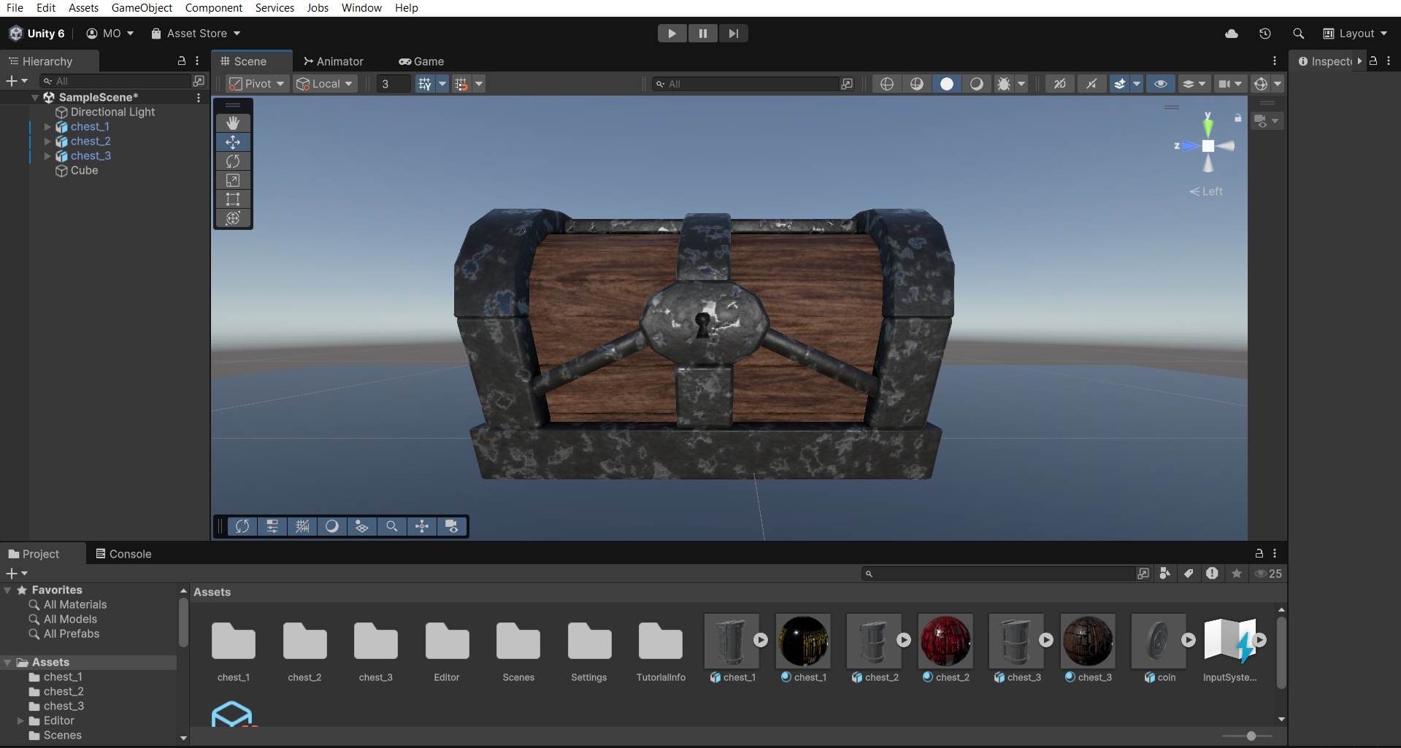Click the debug draw mode bug icon
1401x748 pixels.
click(x=1004, y=84)
